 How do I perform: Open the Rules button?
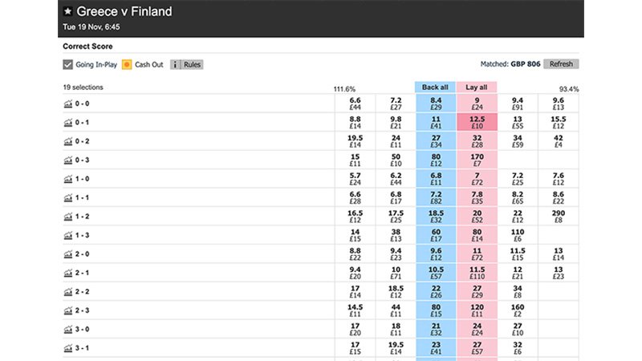192,65
